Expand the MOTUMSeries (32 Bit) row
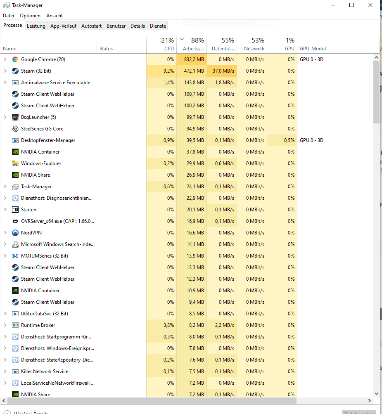 point(5,256)
